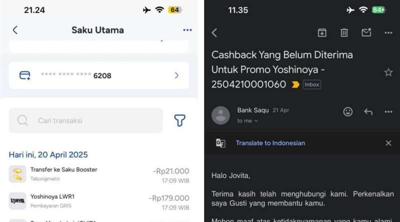Image resolution: width=400 pixels, height=222 pixels.
Task: Open message-level three-dot menu
Action: click(388, 112)
